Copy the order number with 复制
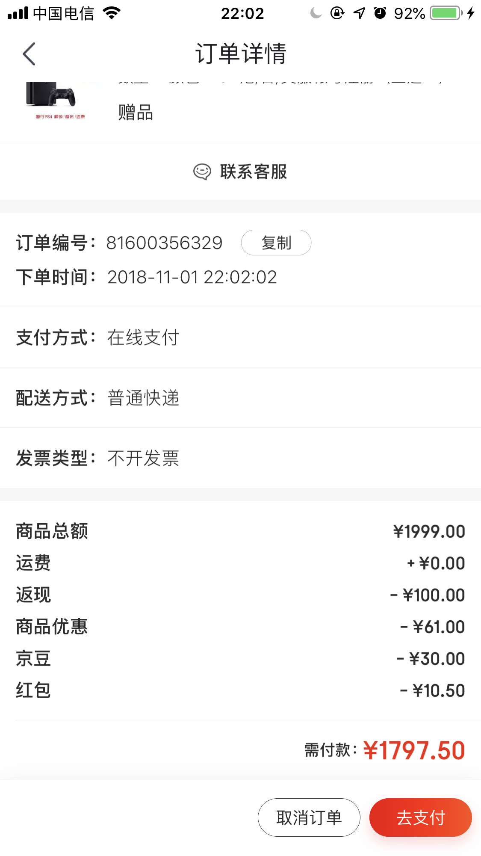 click(276, 243)
